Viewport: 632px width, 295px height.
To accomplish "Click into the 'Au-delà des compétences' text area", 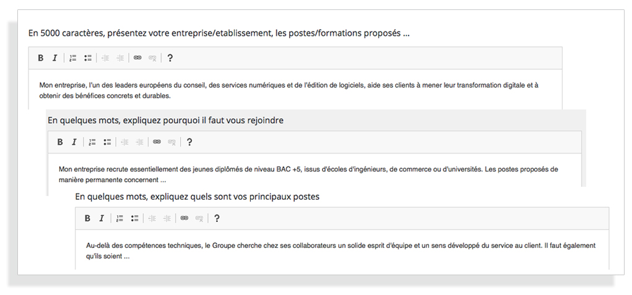I will (x=342, y=249).
